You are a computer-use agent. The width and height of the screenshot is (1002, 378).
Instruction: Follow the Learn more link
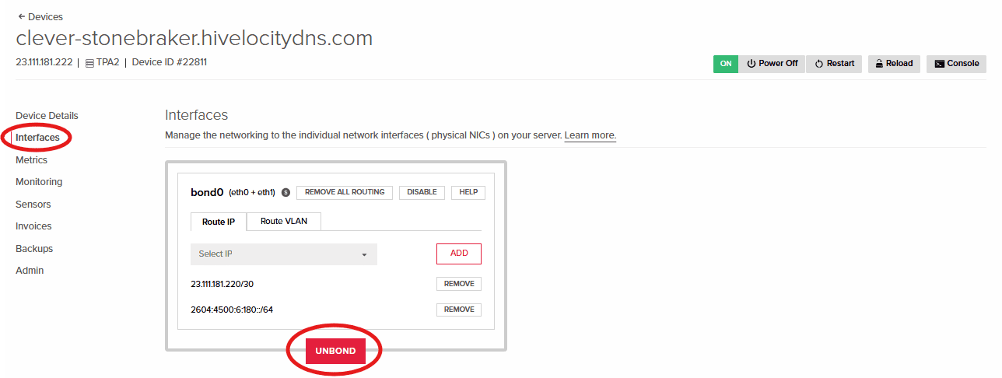click(590, 135)
